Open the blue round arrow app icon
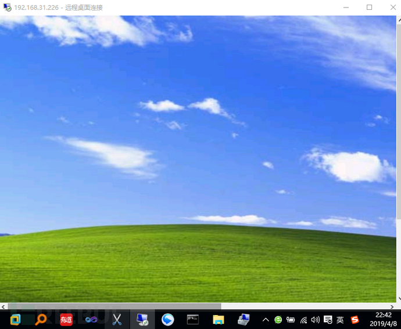Screen dimensions: 401x329 point(168,320)
